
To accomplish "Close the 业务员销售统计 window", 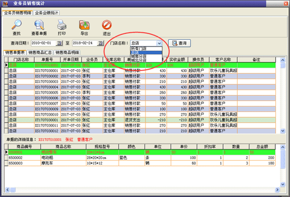I will pyautogui.click(x=286, y=3).
